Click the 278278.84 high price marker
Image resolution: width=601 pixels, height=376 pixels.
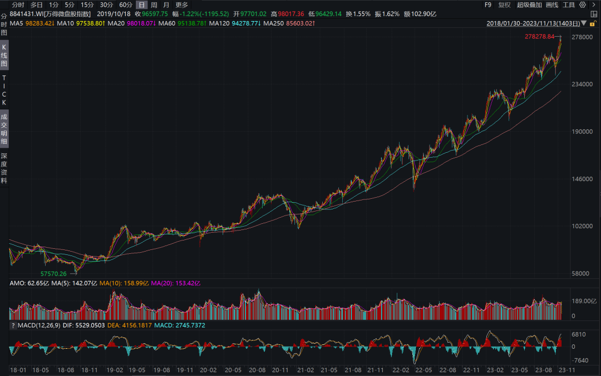coord(540,37)
